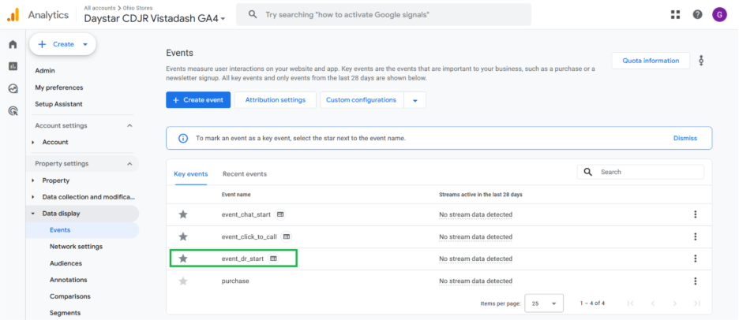Click No stream data detected for event_chat_start

click(475, 214)
